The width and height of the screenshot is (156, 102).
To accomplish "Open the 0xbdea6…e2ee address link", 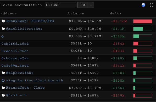I will coord(15,58).
